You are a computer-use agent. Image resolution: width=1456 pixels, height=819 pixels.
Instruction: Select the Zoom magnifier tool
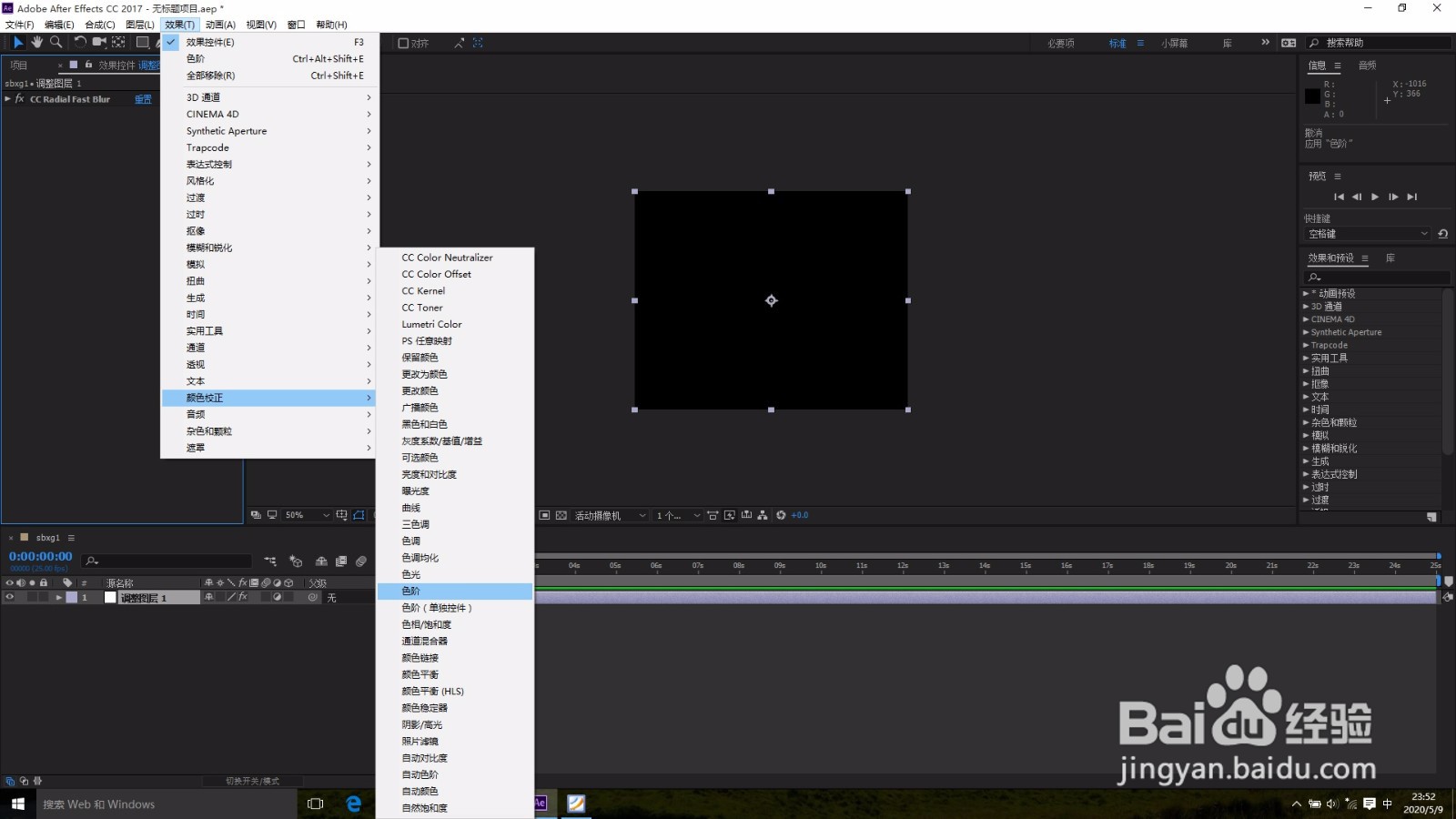point(56,42)
